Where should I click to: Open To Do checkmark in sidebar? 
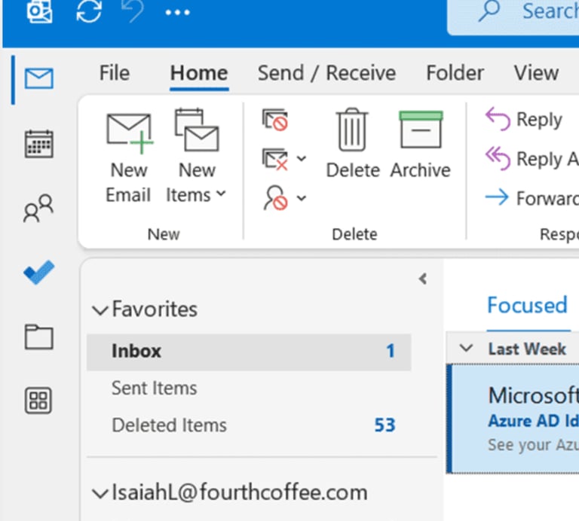click(x=38, y=273)
